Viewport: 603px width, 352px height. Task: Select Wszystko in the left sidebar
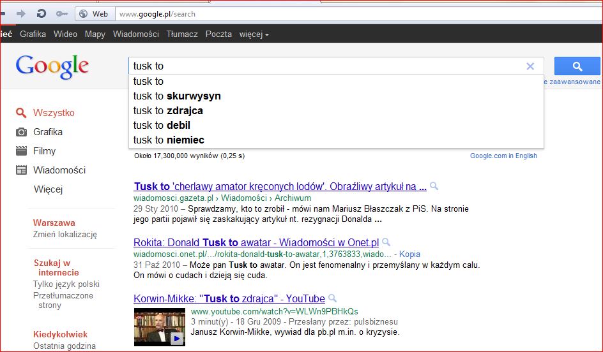(54, 113)
